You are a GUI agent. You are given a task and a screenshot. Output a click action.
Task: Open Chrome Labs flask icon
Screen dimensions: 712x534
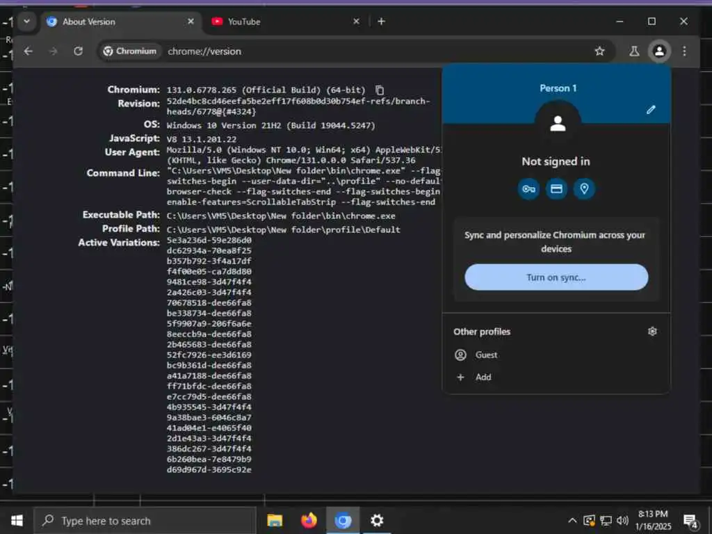click(634, 51)
